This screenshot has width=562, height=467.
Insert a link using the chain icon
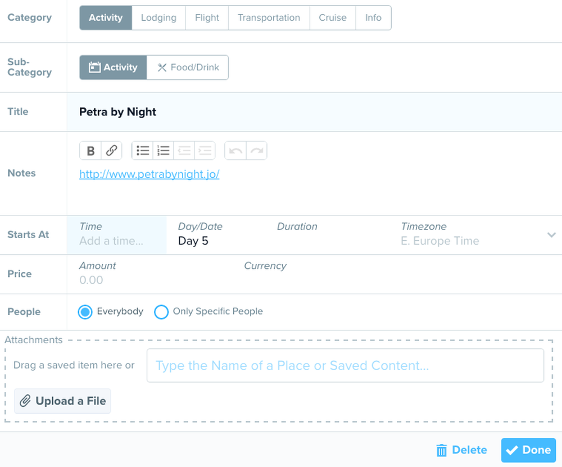(111, 150)
